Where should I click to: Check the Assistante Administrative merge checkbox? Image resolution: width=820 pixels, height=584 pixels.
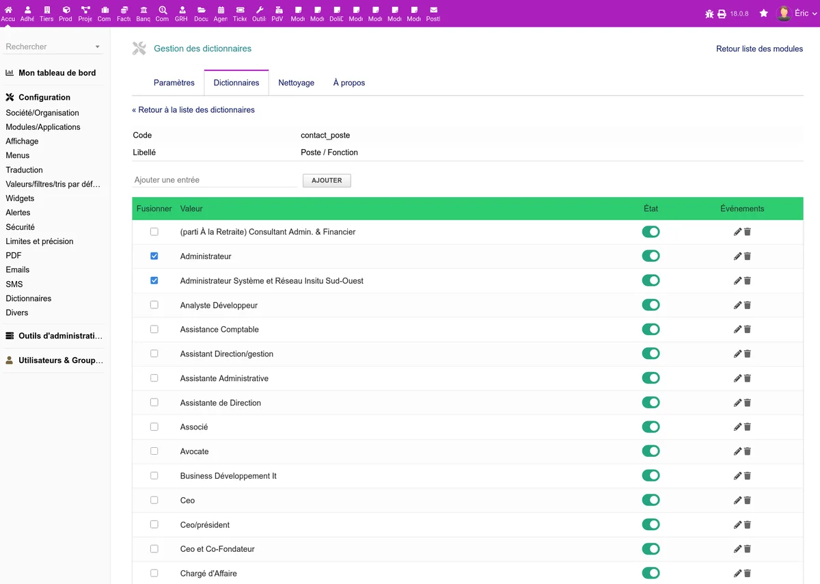(x=154, y=378)
